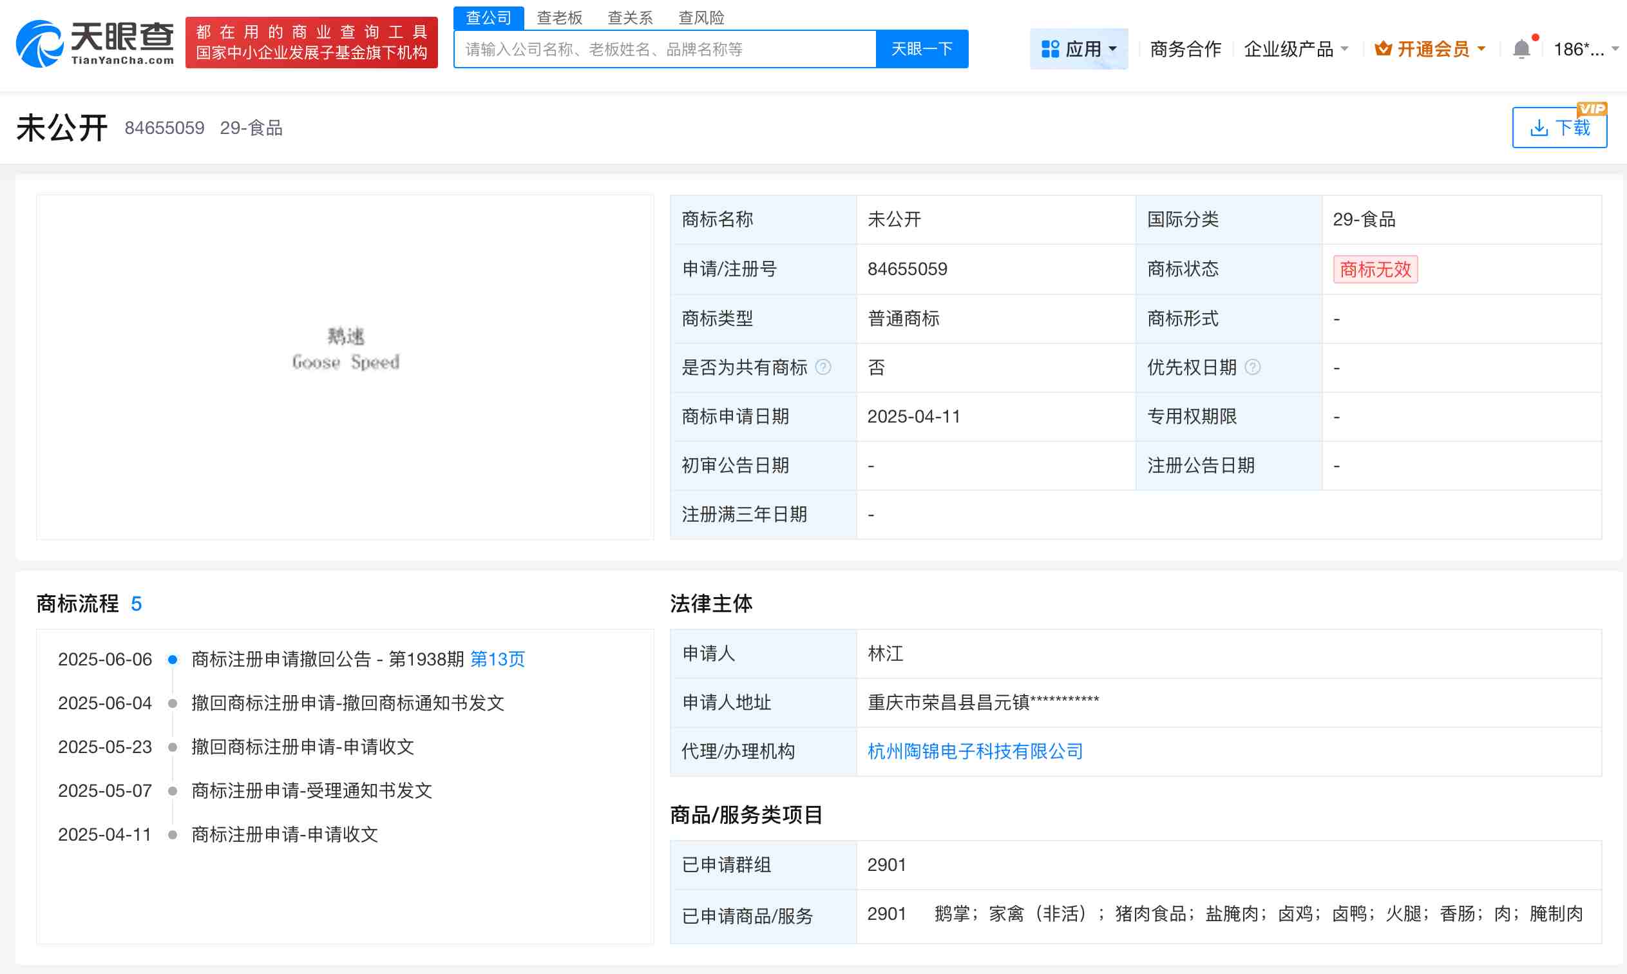Open help tooltip beside 是否为共有商标
The height and width of the screenshot is (974, 1627).
(823, 368)
